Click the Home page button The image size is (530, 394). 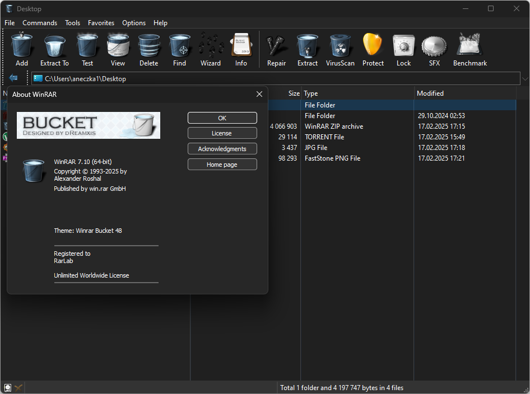[222, 165]
